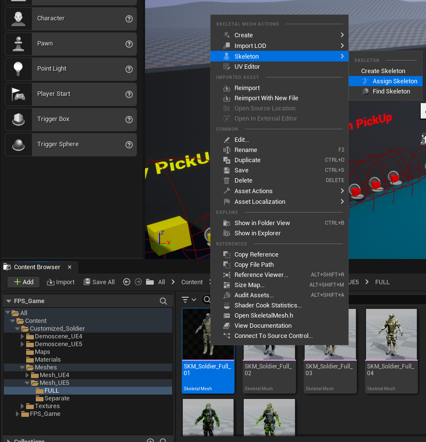
Task: Select the SKM_Soldier_Full_04 thumbnail
Action: coord(391,334)
